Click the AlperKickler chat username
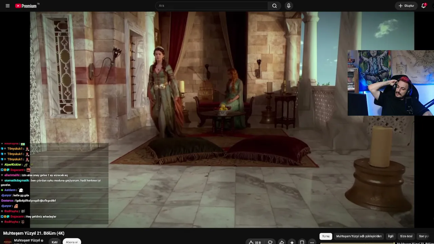 coord(13,165)
